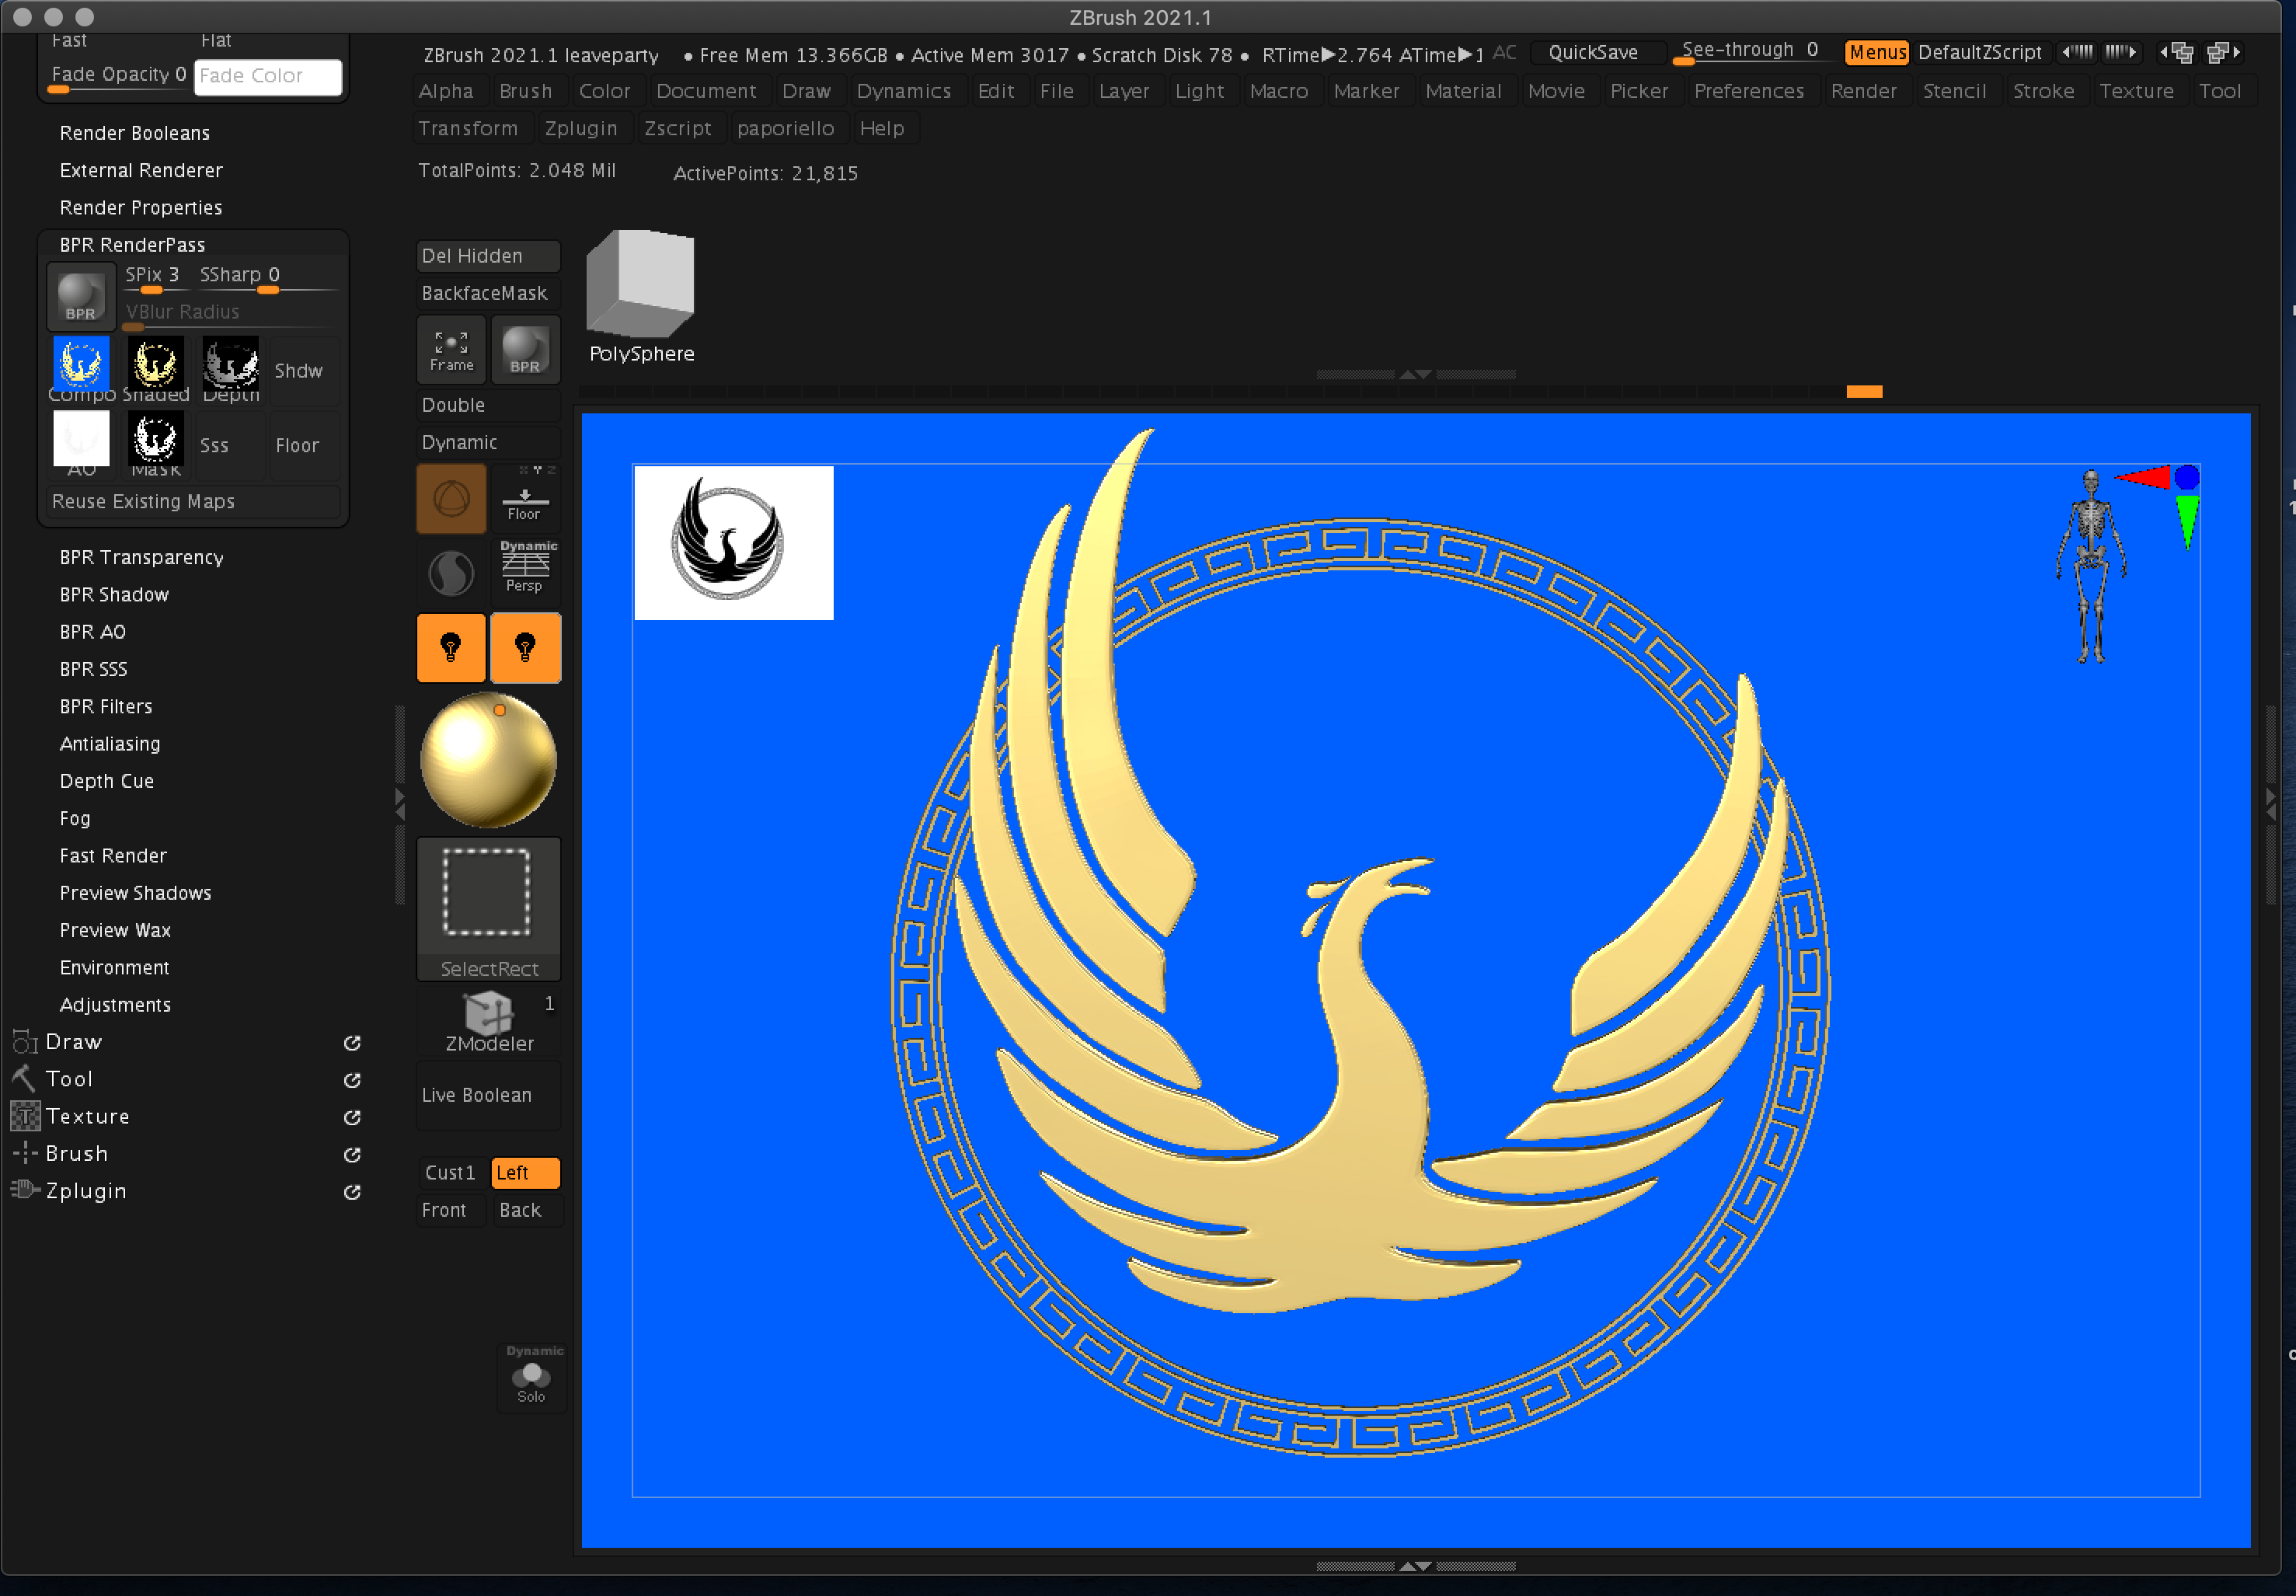Expand the Render Properties section

[141, 207]
